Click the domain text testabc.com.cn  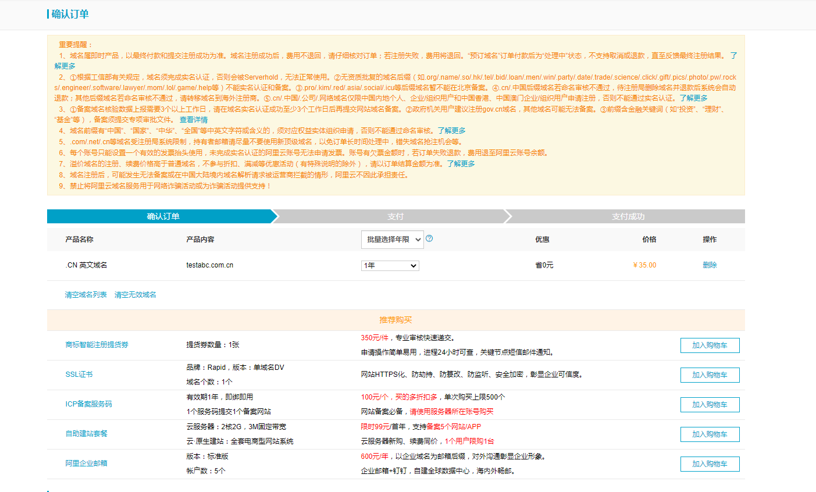[x=210, y=265]
